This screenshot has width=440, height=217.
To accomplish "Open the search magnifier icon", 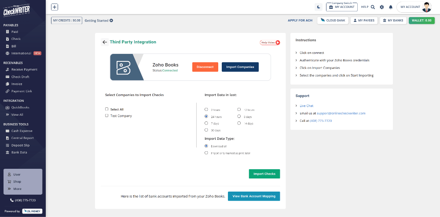I will point(373,7).
